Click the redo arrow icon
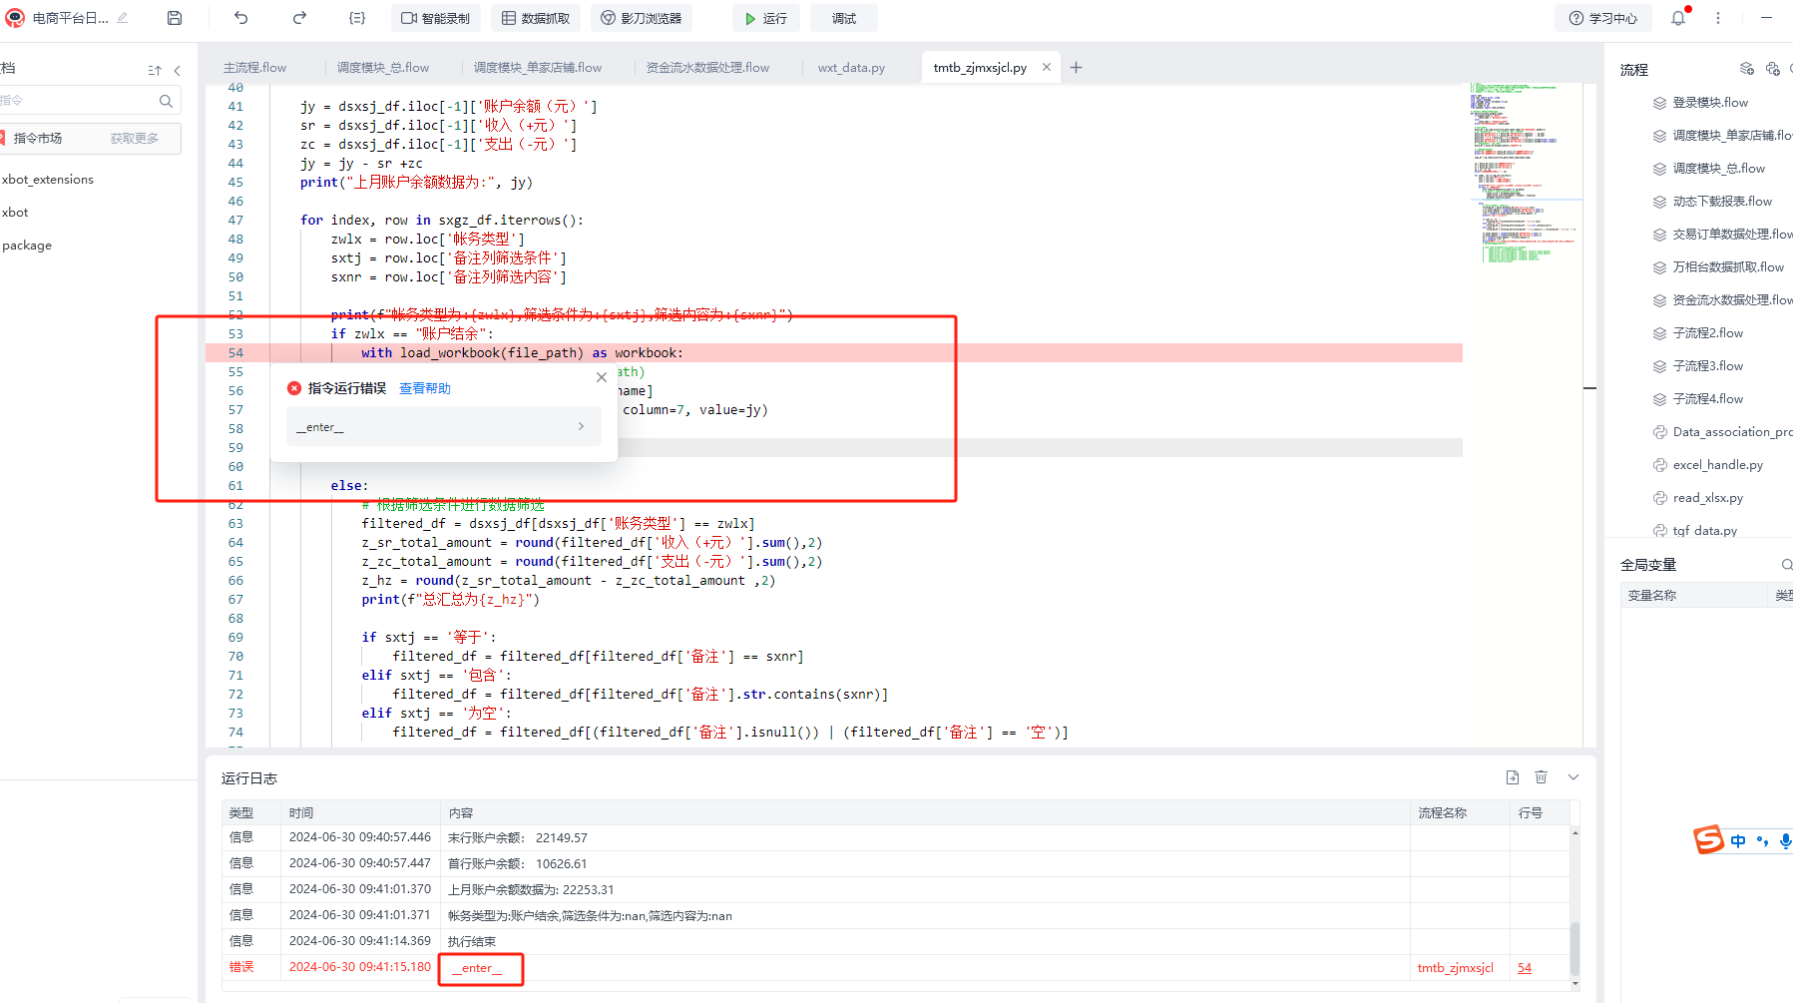The height and width of the screenshot is (1003, 1793). pyautogui.click(x=299, y=18)
